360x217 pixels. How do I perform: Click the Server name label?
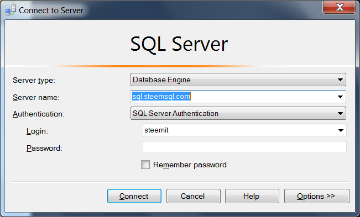point(36,97)
